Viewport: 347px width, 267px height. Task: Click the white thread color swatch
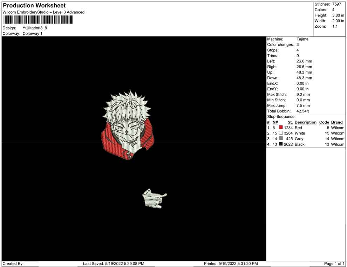click(281, 133)
